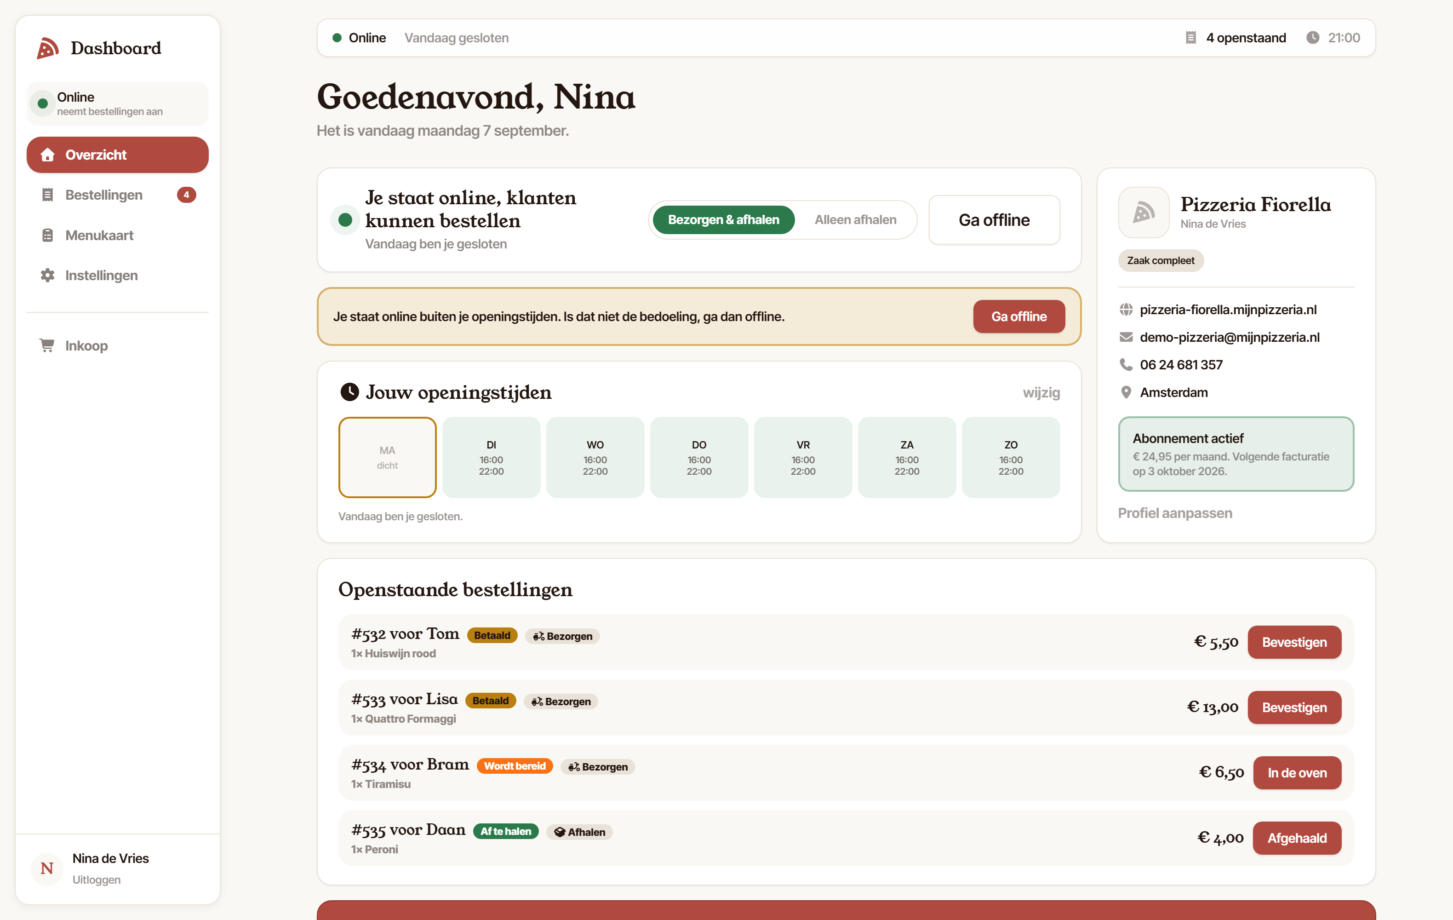Mark order #535 for Daan as Afgehaald
Viewport: 1453px width, 920px height.
point(1297,838)
